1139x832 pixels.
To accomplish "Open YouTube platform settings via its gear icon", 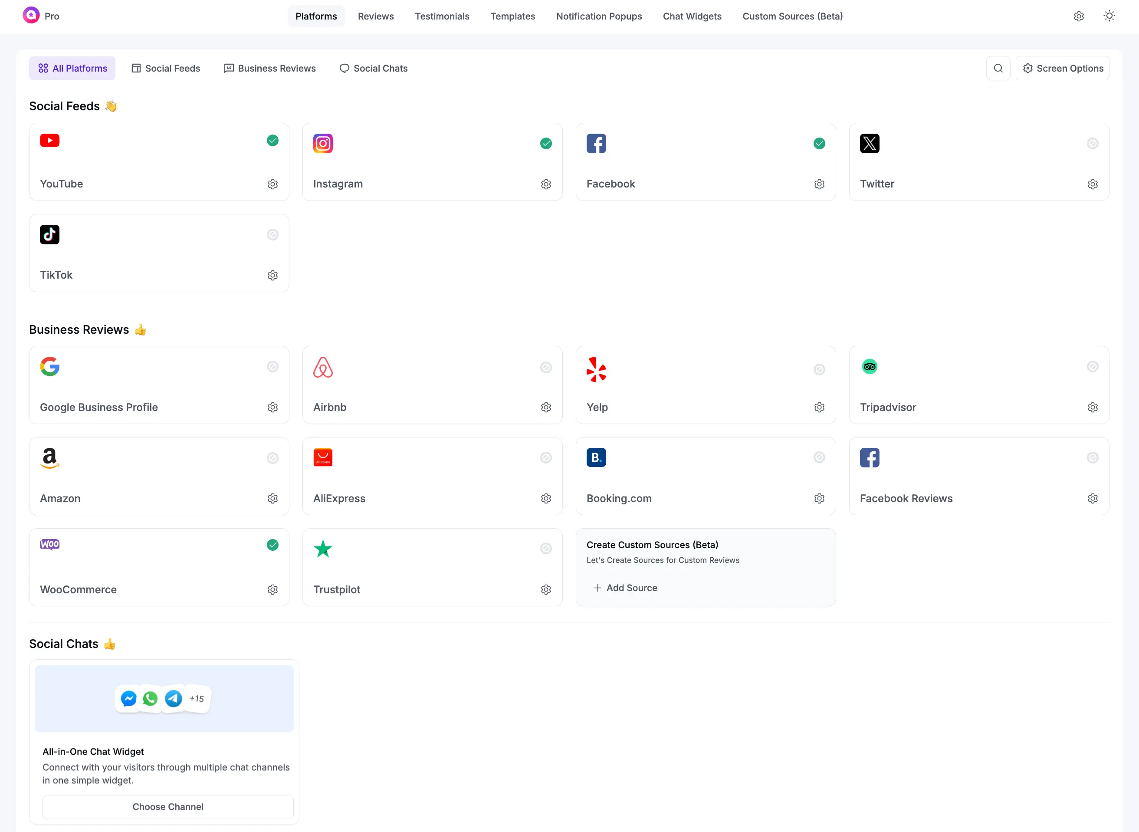I will pyautogui.click(x=272, y=184).
